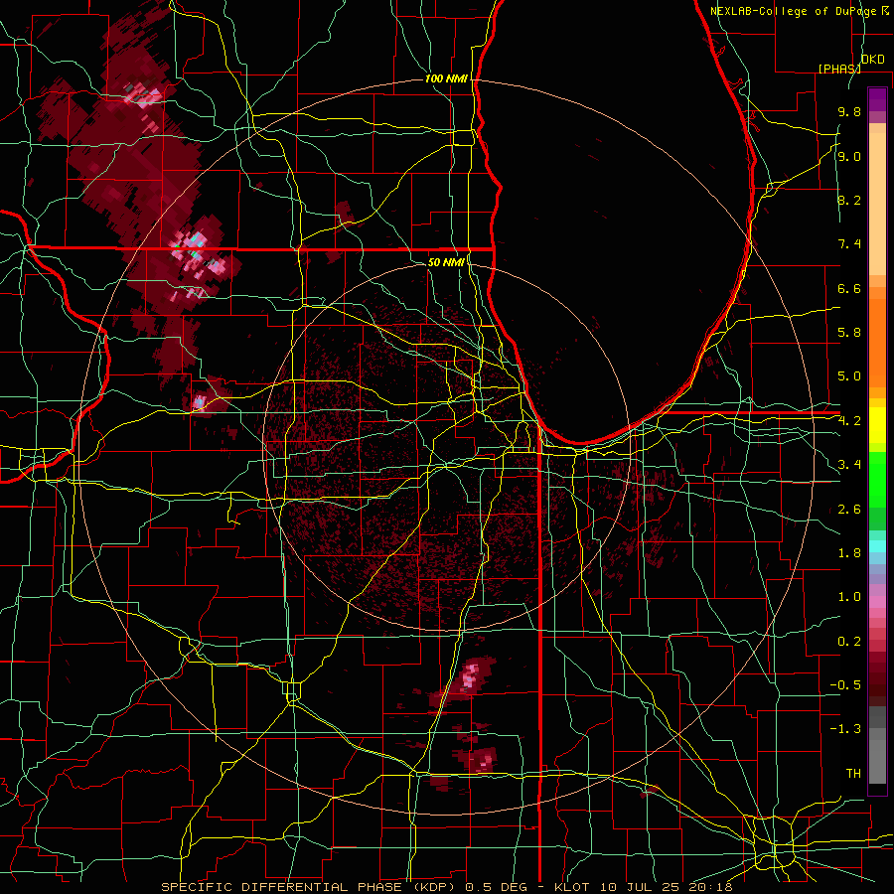This screenshot has height=894, width=894.
Task: Click the [PHAS] legend heading
Action: coord(839,69)
